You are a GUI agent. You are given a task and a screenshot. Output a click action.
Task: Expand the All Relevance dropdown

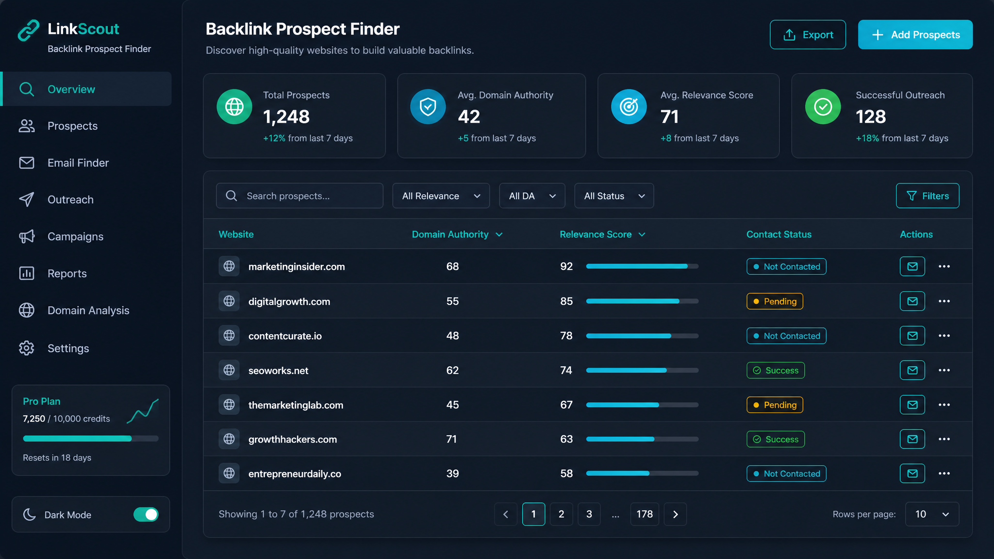coord(441,196)
